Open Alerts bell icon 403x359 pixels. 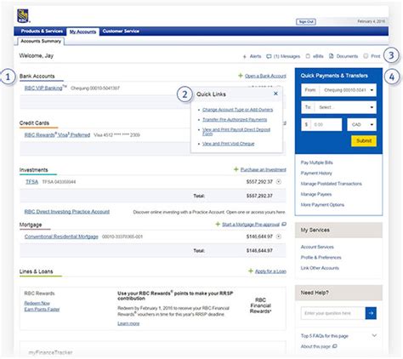(x=245, y=56)
